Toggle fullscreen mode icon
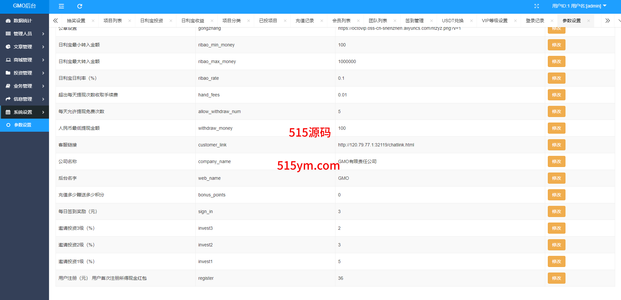The image size is (621, 300). 536,6
